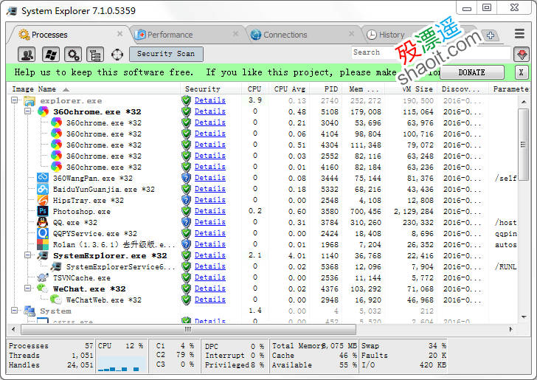Collapse the parent 360chrome.exe node

[x=28, y=111]
